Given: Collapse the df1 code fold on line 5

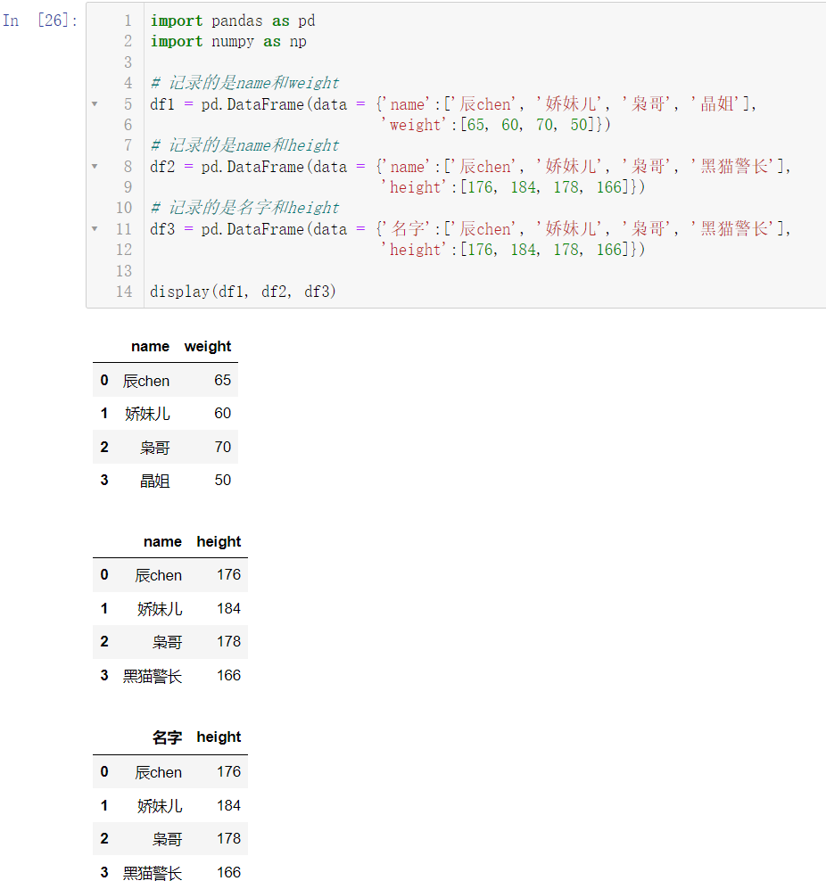Looking at the screenshot, I should [95, 104].
